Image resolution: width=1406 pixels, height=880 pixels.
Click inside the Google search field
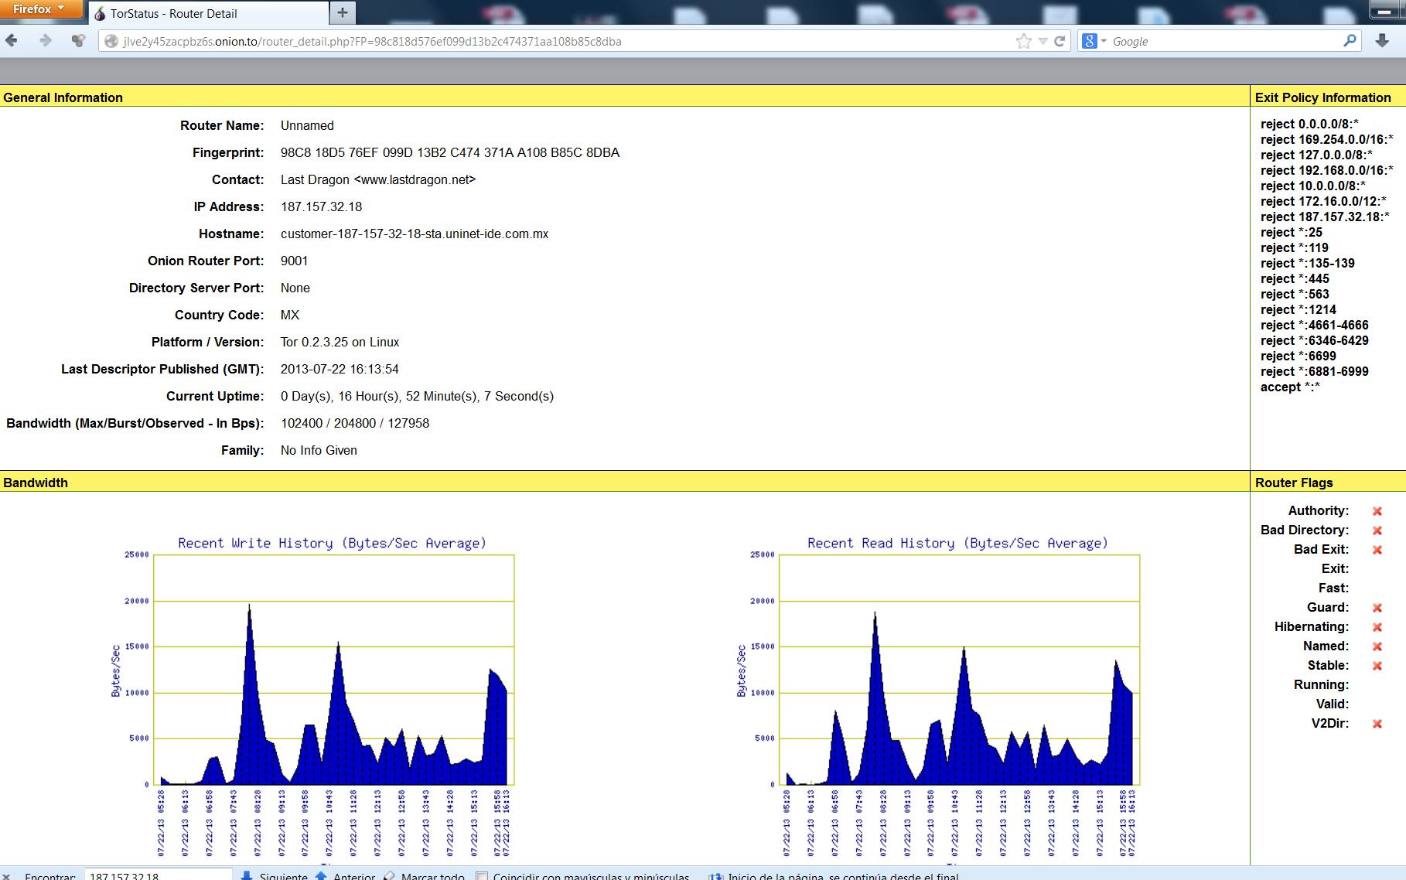tap(1222, 42)
